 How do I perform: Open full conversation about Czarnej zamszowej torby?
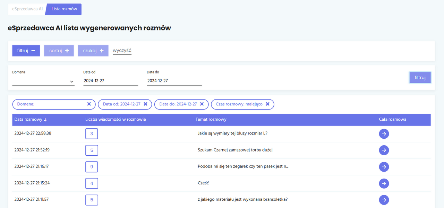pyautogui.click(x=384, y=150)
